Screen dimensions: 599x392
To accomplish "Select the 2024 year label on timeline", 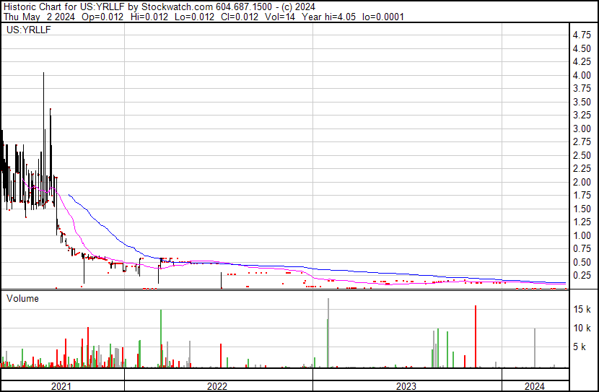I will [x=535, y=386].
